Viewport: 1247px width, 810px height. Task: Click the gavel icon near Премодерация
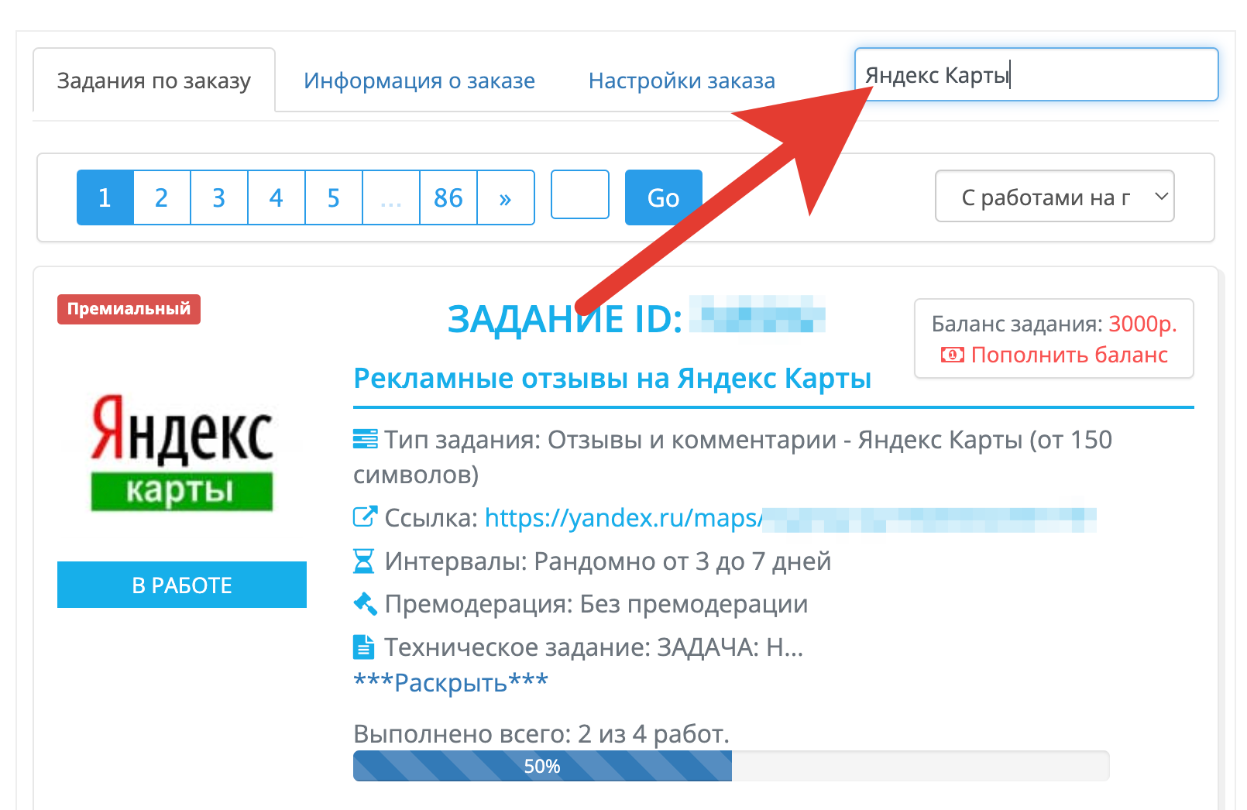(366, 603)
